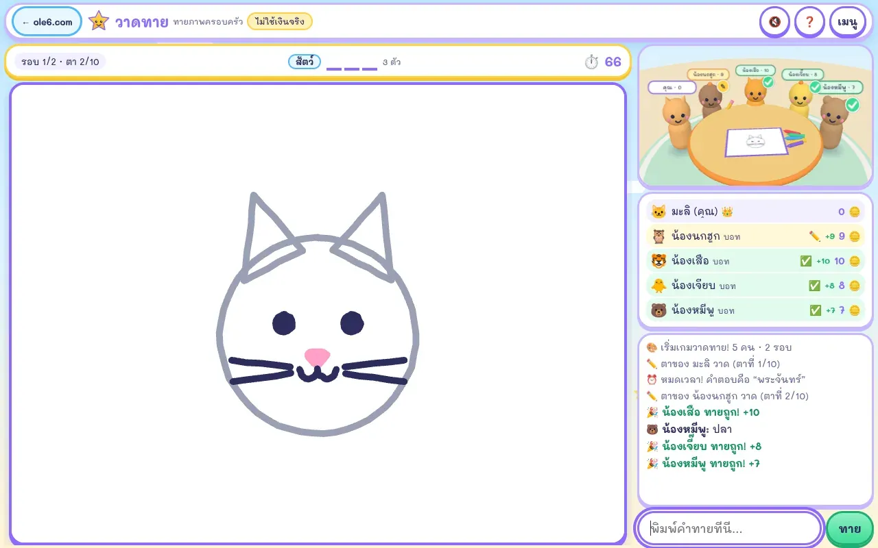The image size is (878, 548).
Task: Click the stopwatch timer icon
Action: click(x=591, y=62)
